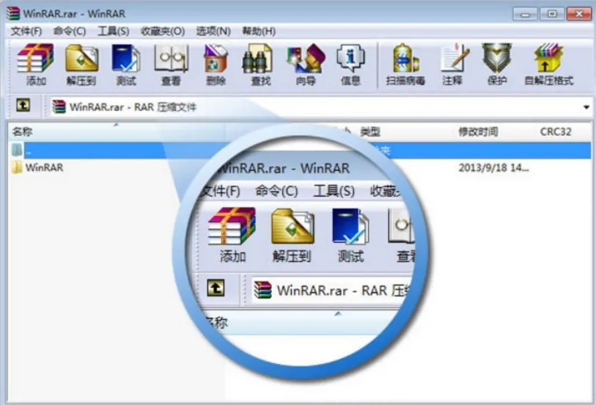Go up one level with arrow button

(23, 105)
